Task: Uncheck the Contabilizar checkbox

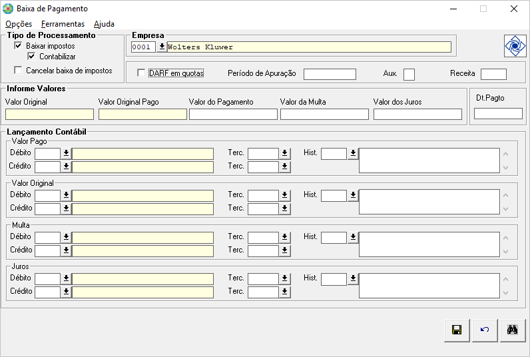Action: 31,56
